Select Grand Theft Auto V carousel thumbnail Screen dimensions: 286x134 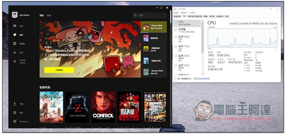click(146, 72)
